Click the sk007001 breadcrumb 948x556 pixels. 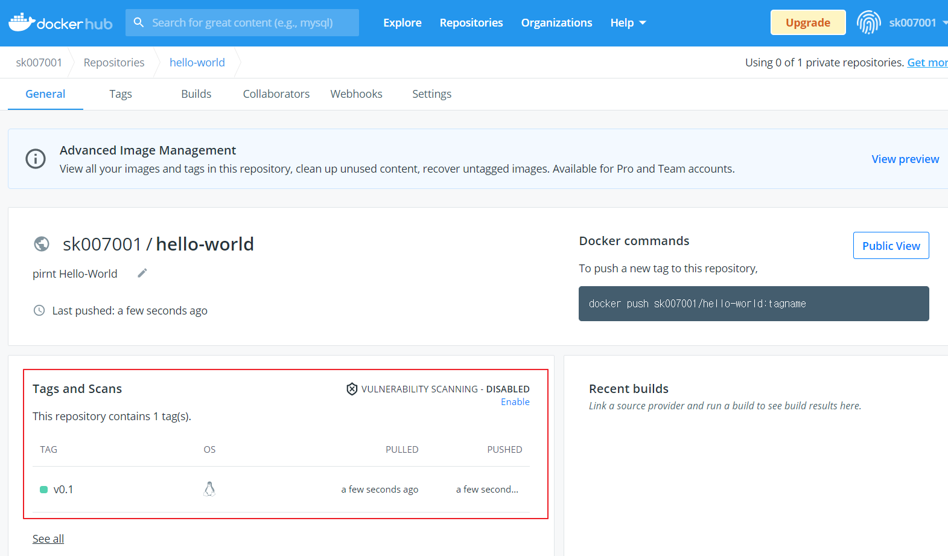point(39,62)
